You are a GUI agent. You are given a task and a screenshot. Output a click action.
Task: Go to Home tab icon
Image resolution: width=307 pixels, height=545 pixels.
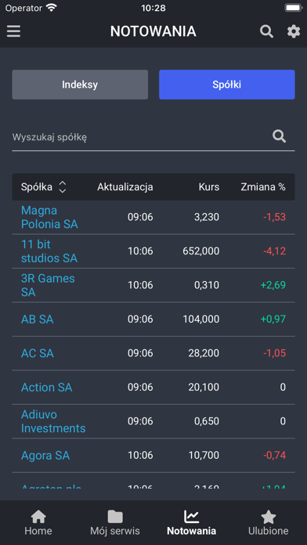38,517
